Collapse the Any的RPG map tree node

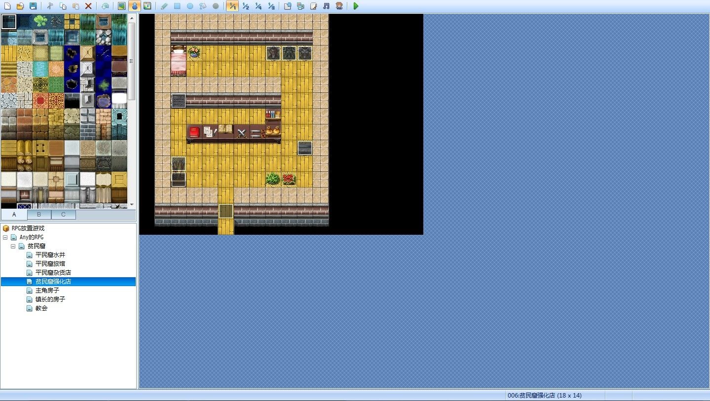coord(5,237)
